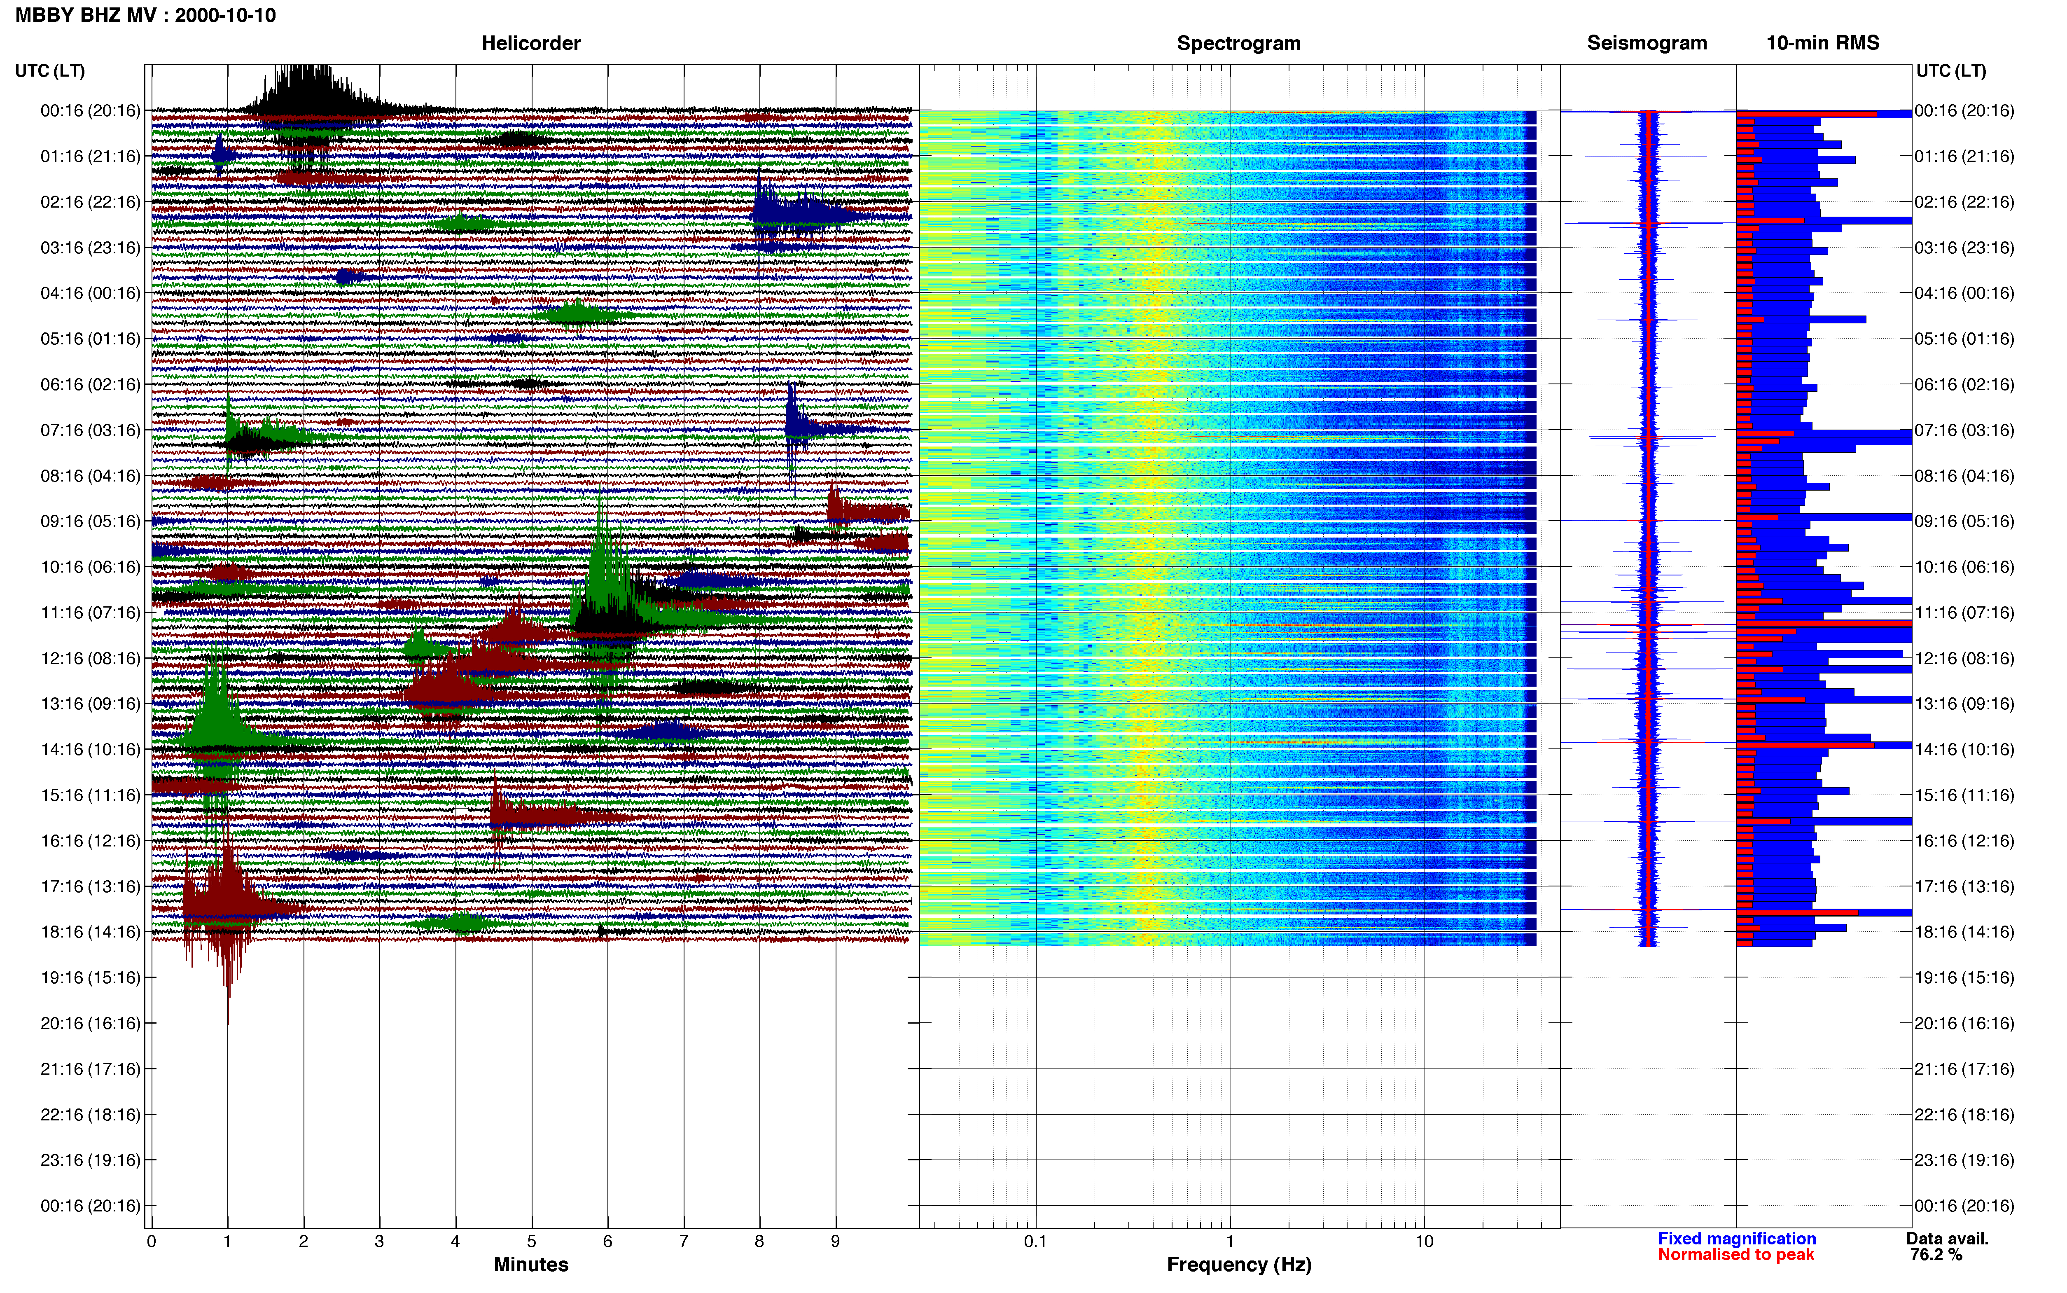
Task: Click left axis label '17:16 (13:16)'
Action: [91, 887]
